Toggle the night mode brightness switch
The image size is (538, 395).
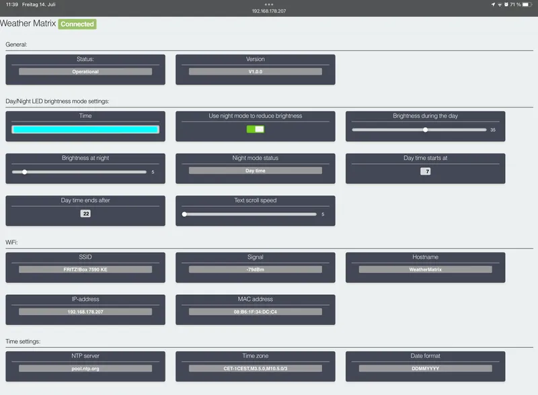click(256, 129)
